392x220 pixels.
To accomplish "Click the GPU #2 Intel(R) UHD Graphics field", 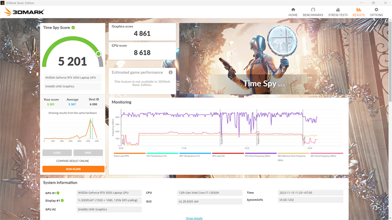I will [x=109, y=209].
